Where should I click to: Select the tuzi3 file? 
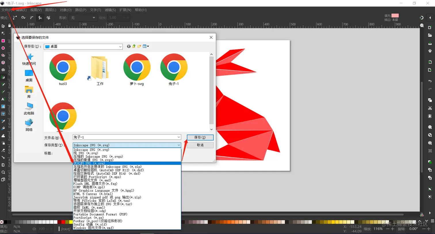pos(63,70)
